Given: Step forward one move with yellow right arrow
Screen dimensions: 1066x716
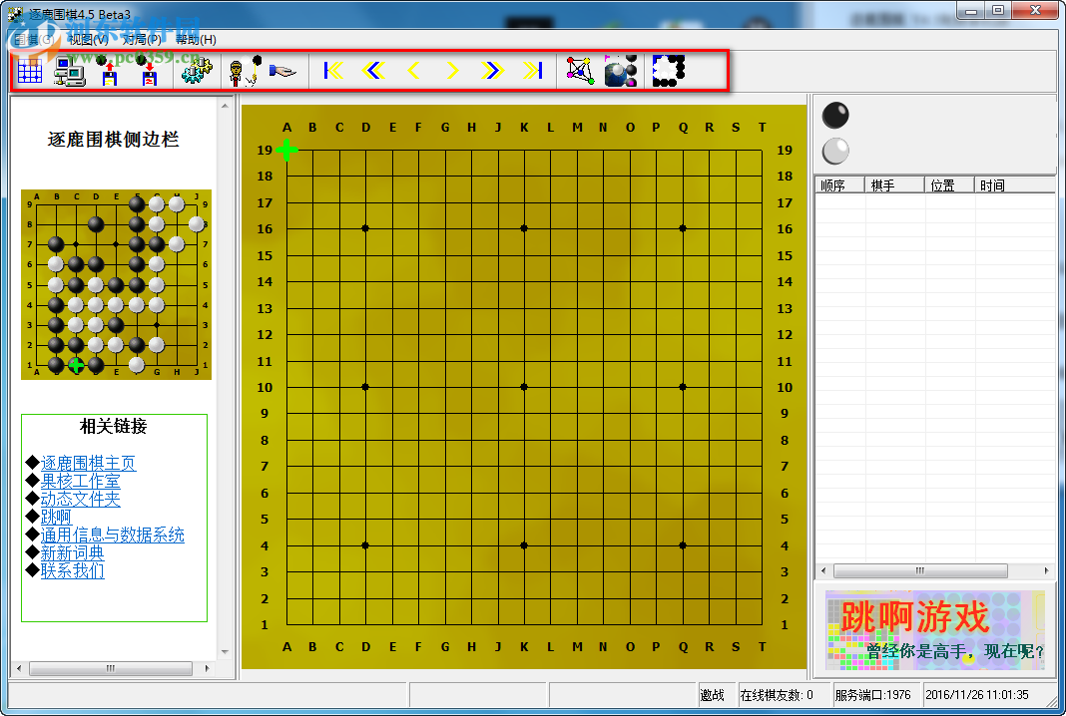Looking at the screenshot, I should (x=452, y=70).
